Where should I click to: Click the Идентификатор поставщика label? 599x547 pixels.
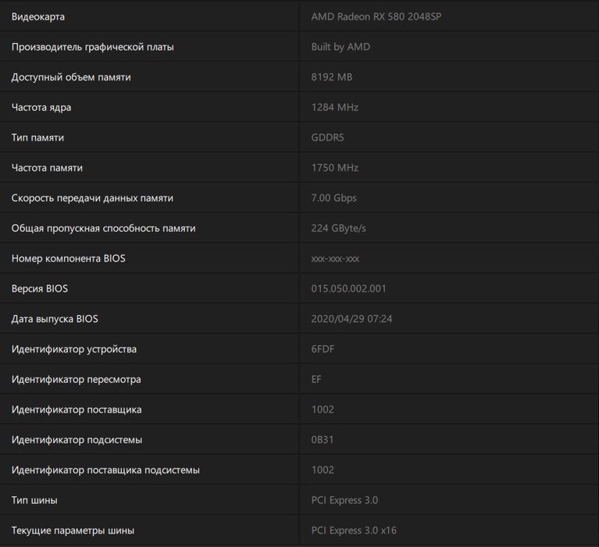pyautogui.click(x=77, y=409)
